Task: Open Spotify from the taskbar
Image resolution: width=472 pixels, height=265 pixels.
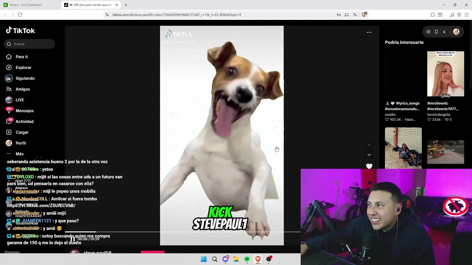Action: (247, 259)
